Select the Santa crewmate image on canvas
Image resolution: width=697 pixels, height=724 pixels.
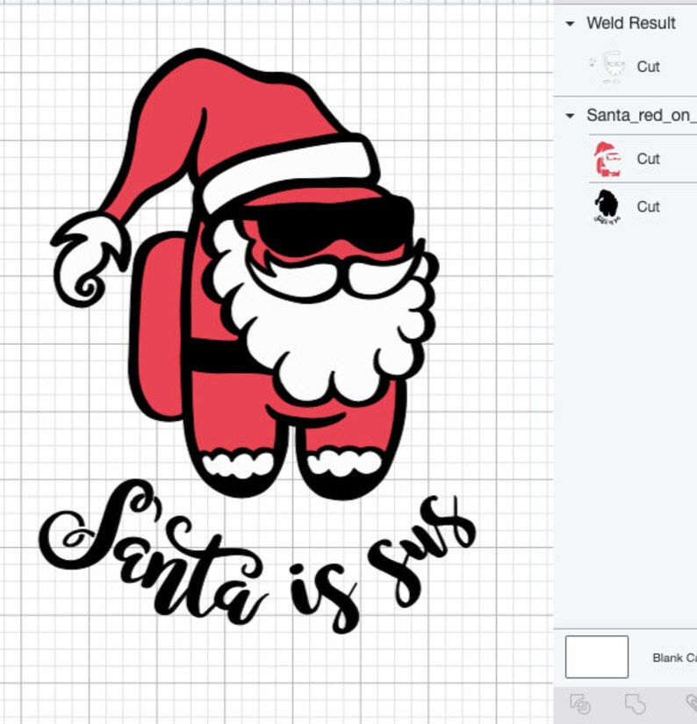pos(245,272)
